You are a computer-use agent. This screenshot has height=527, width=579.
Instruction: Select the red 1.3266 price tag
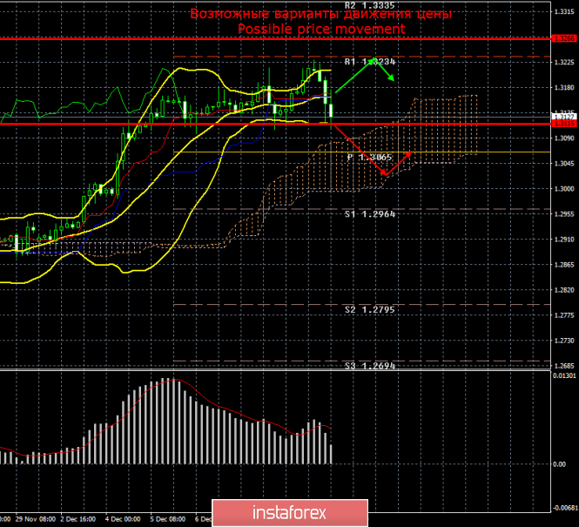click(x=565, y=38)
